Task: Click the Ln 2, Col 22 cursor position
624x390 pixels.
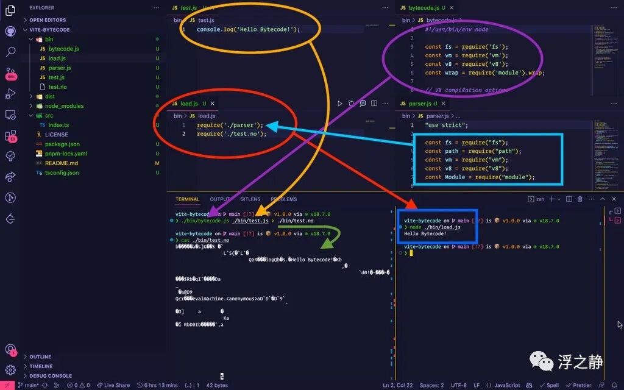Action: (x=397, y=385)
